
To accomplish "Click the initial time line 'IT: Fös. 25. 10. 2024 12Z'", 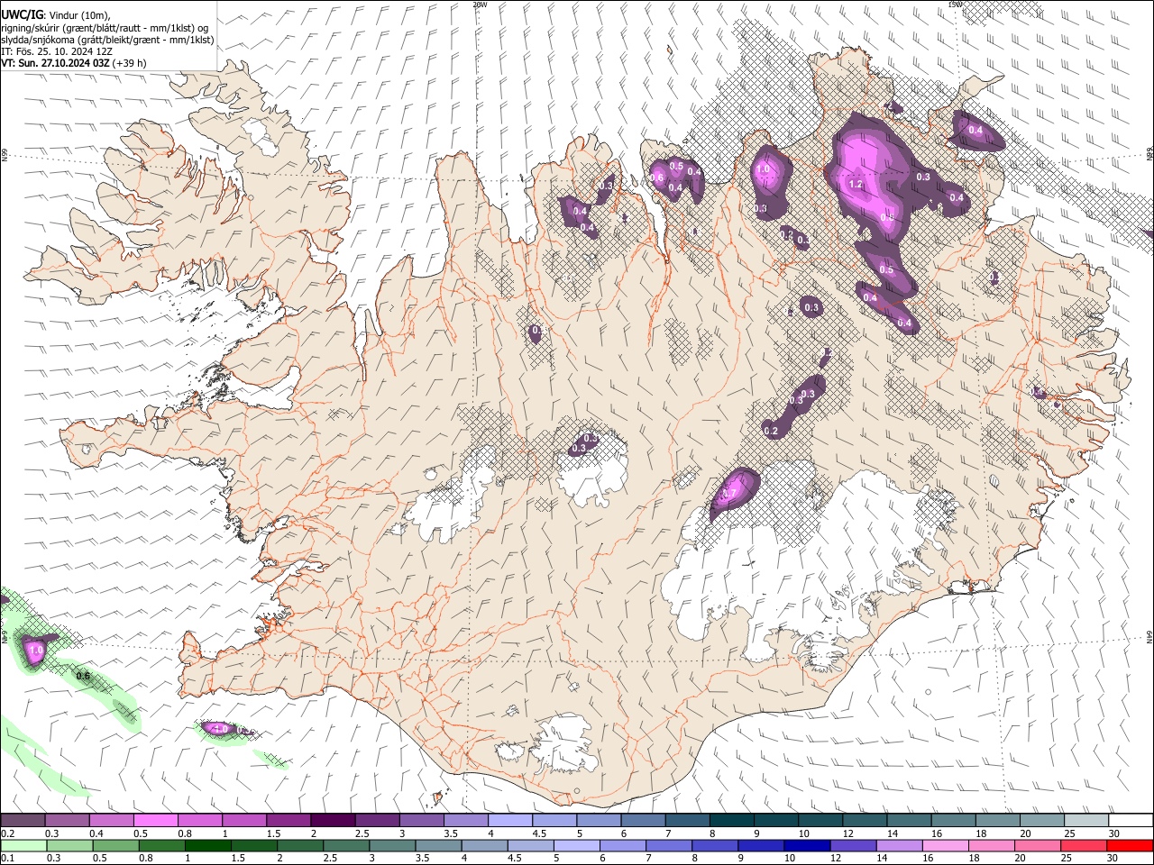I will pos(57,51).
